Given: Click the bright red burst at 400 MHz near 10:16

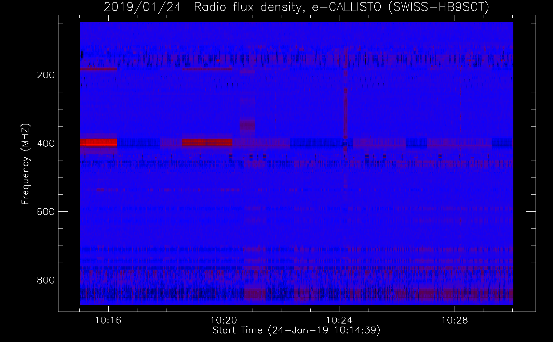Looking at the screenshot, I should (99, 142).
